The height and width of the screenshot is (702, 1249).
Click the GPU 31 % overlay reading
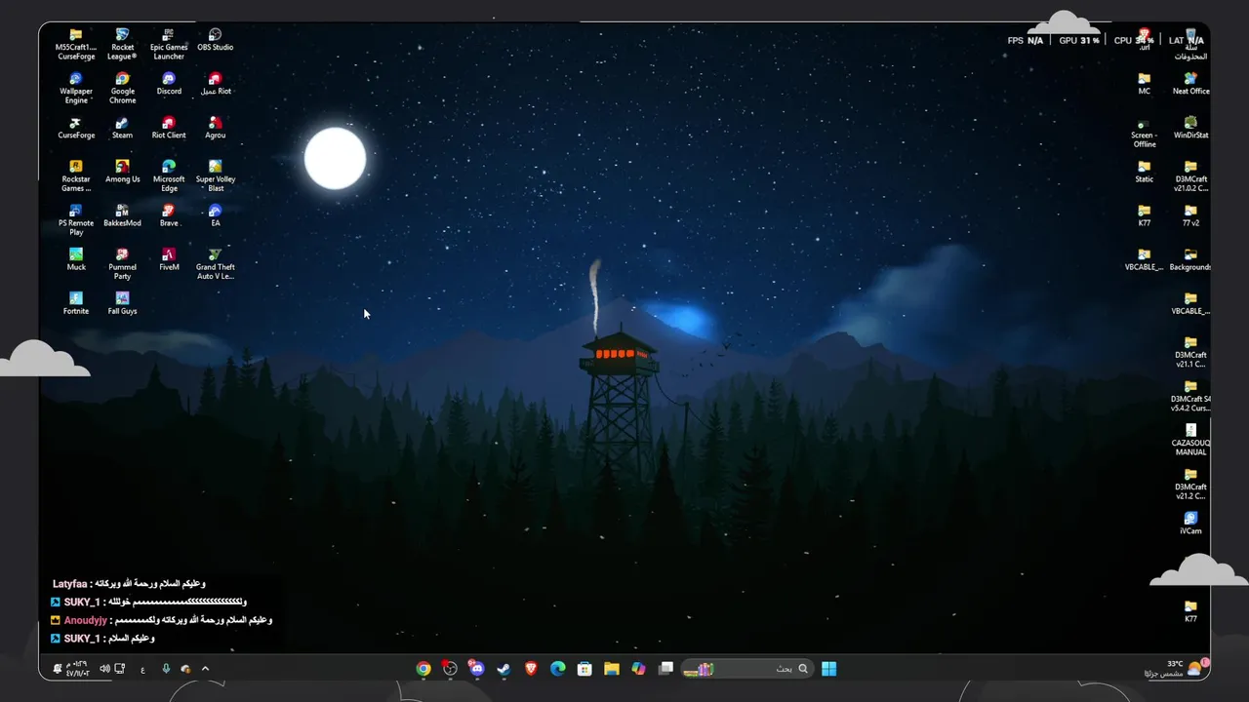1079,40
